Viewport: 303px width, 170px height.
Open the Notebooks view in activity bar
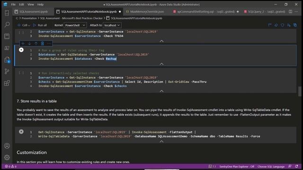point(7,36)
